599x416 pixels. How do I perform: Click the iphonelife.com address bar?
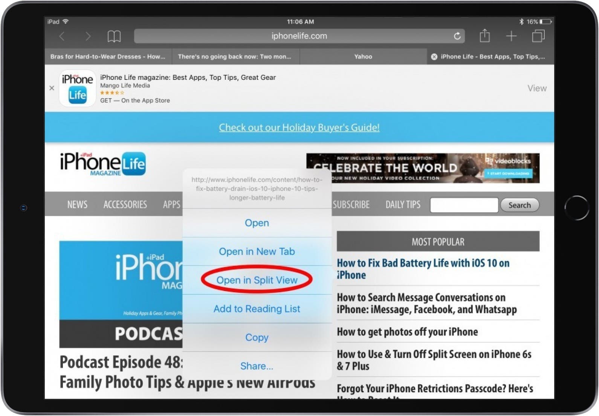coord(299,36)
